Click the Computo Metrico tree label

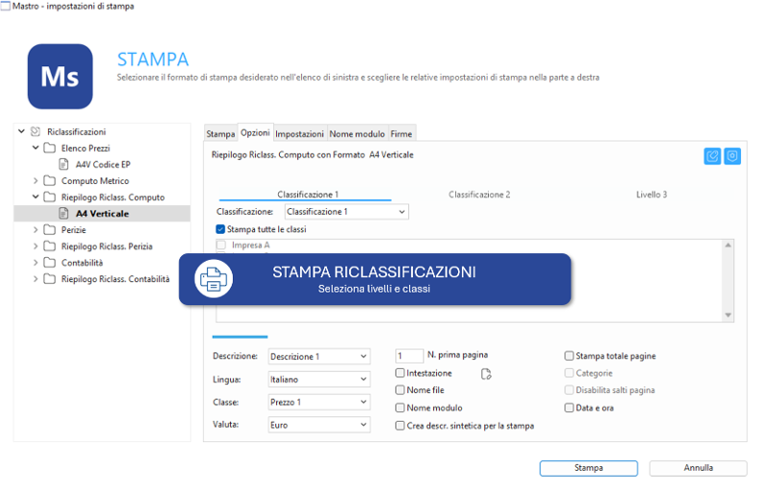[95, 181]
